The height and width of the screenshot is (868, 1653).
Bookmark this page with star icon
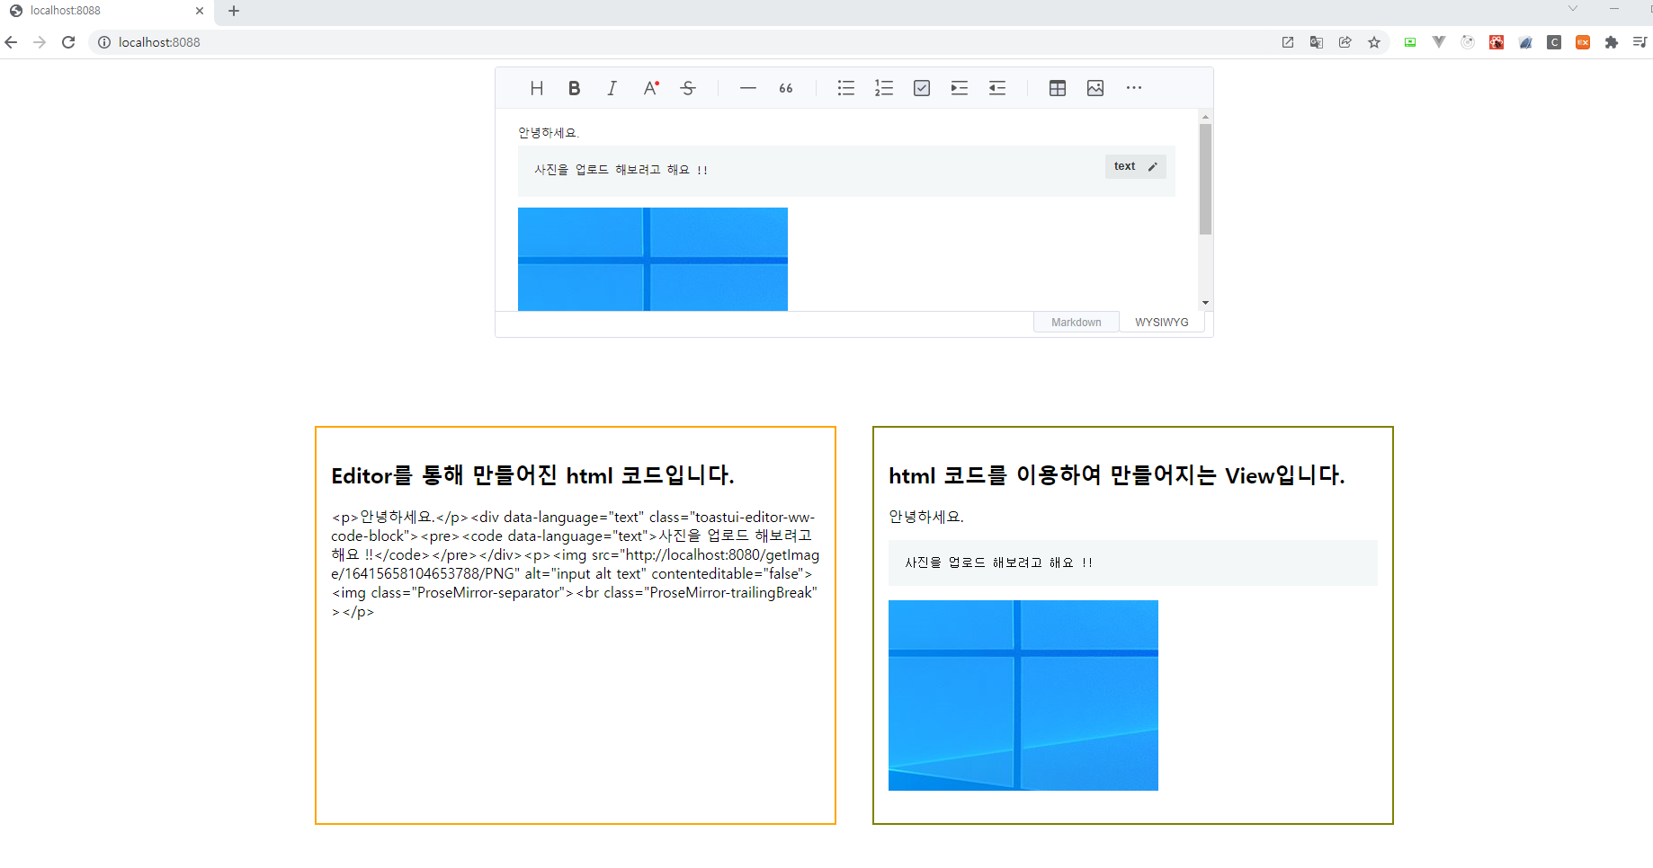1374,42
